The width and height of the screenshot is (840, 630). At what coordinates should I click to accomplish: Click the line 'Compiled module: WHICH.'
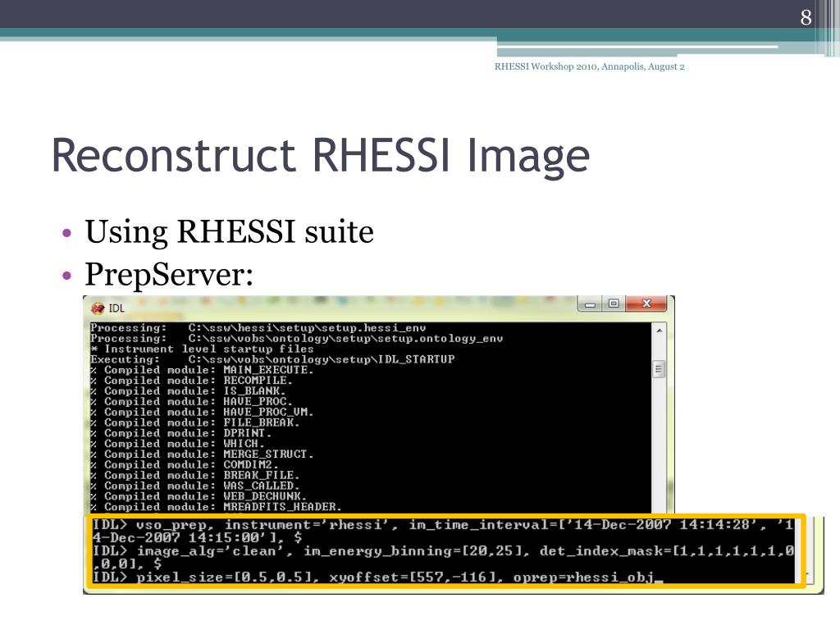tap(177, 444)
